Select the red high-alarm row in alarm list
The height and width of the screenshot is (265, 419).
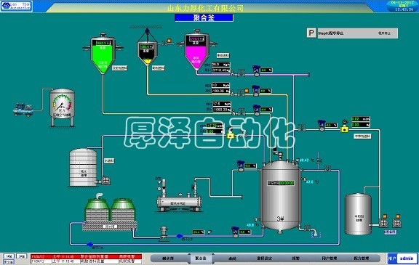86,256
